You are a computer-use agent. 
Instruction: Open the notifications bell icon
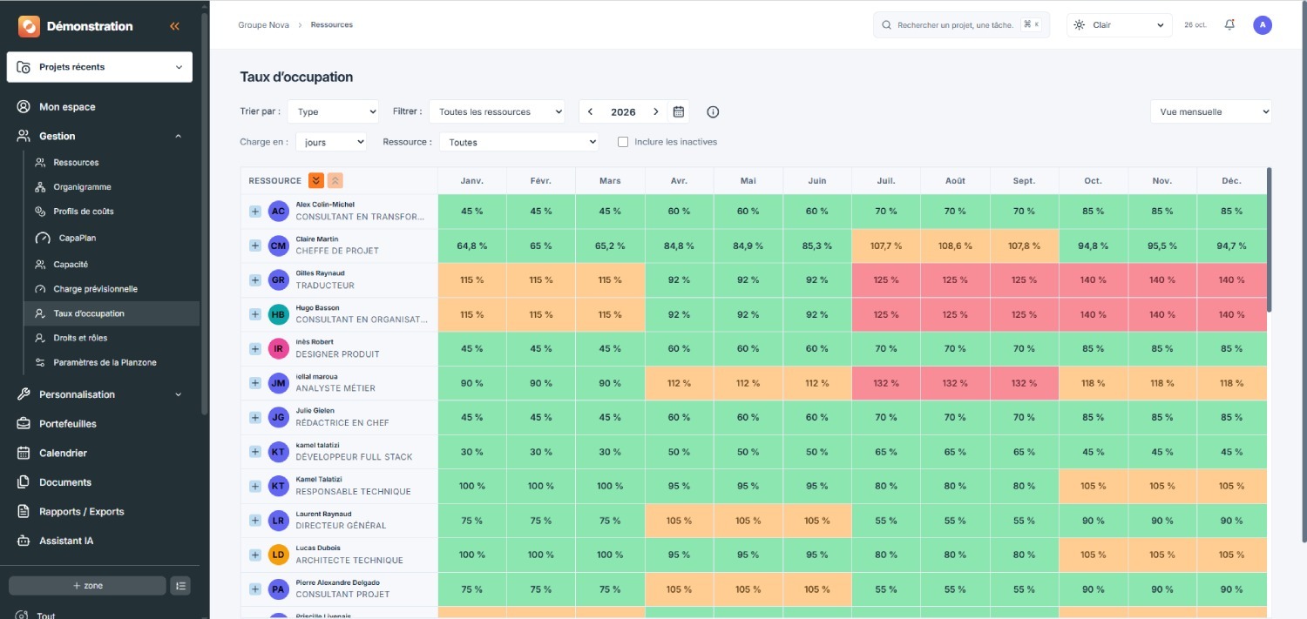[1229, 24]
